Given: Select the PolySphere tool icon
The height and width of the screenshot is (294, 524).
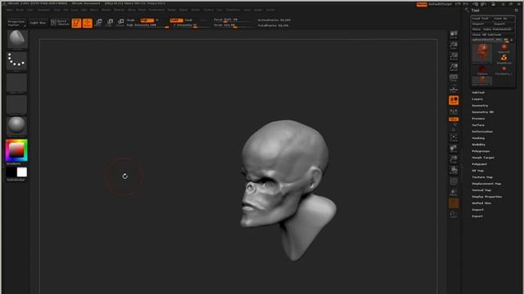Looking at the screenshot, I should pyautogui.click(x=504, y=71).
